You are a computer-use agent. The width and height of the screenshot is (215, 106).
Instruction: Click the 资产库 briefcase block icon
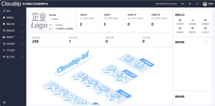[x=104, y=89]
